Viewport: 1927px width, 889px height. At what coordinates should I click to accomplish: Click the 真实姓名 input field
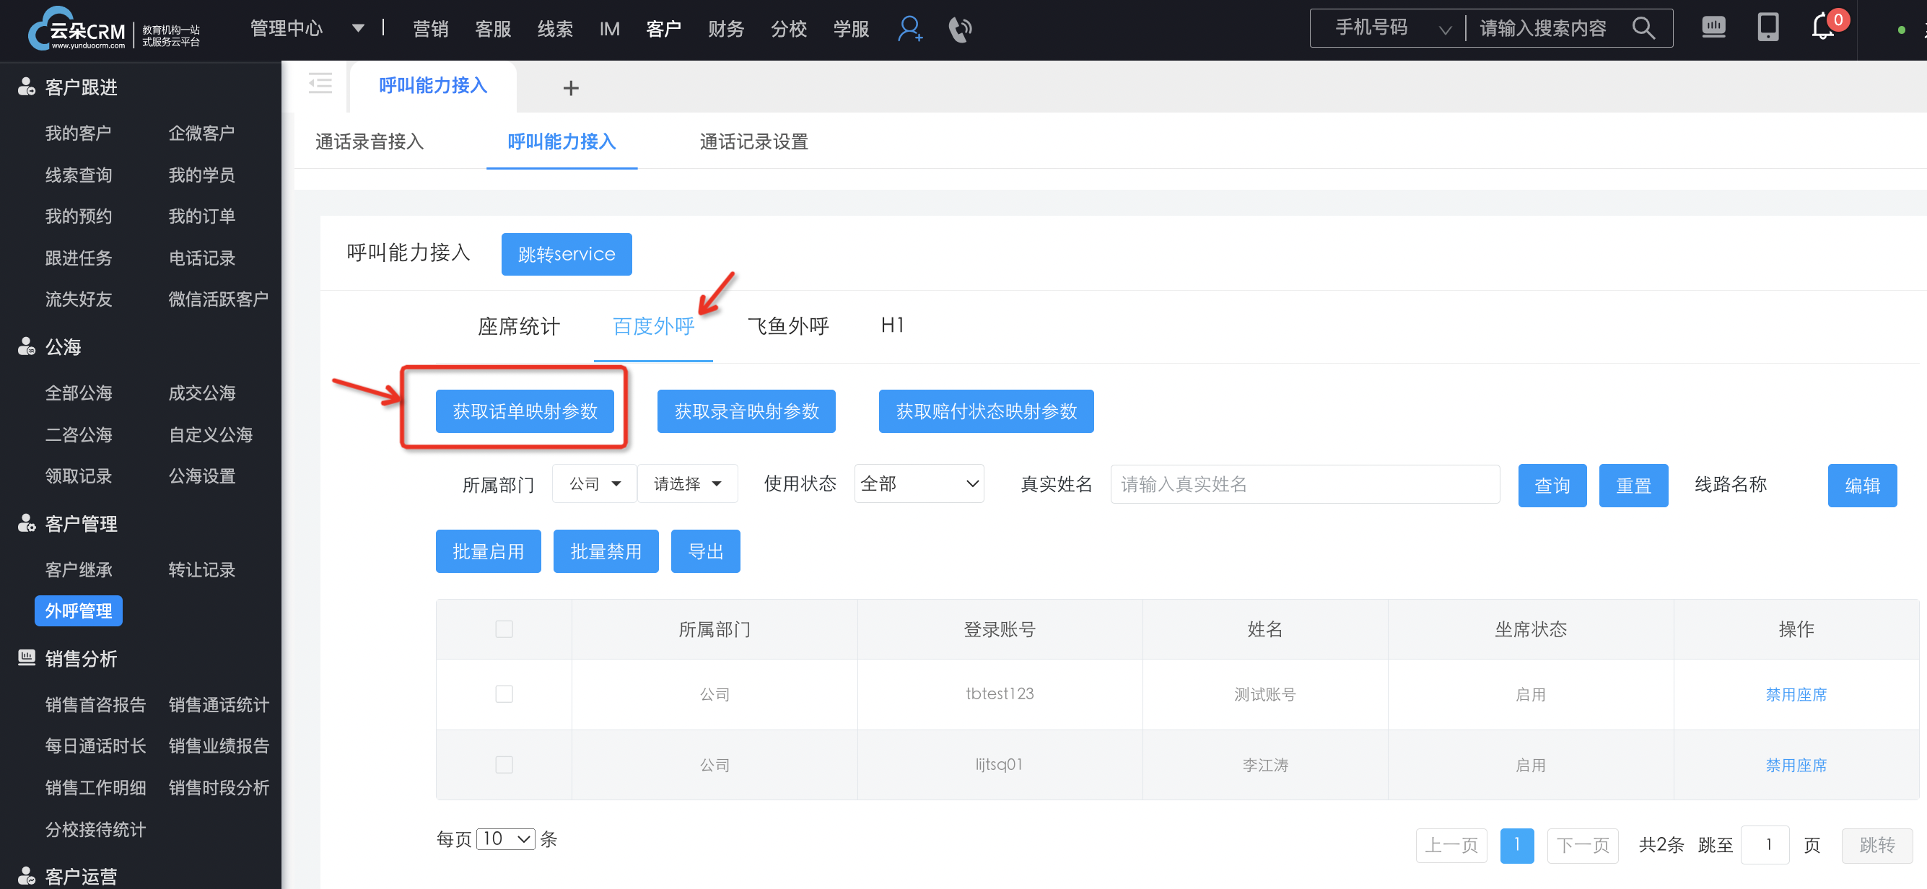point(1304,484)
